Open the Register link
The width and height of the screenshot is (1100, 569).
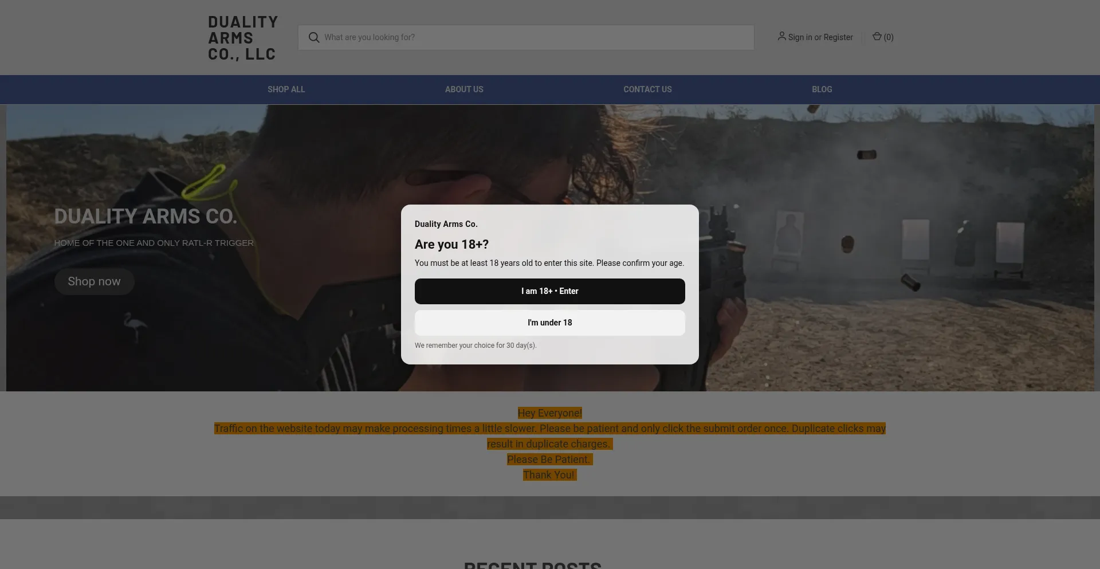pos(838,37)
